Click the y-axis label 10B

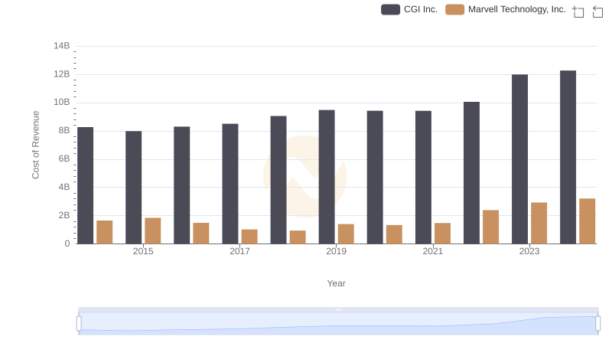[x=62, y=103]
